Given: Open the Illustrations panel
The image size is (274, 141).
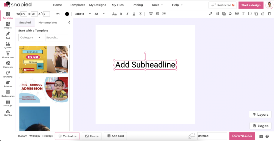Looking at the screenshot, I should 8,55.
